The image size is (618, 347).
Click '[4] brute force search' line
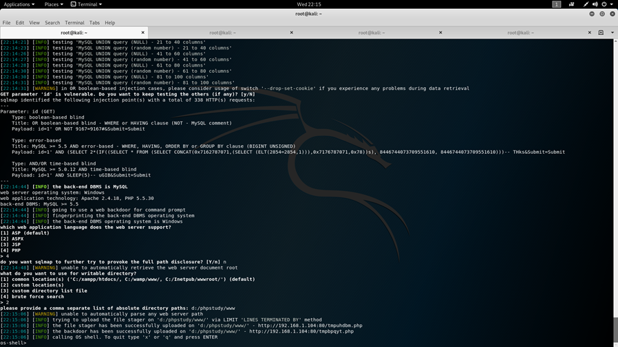pyautogui.click(x=32, y=297)
